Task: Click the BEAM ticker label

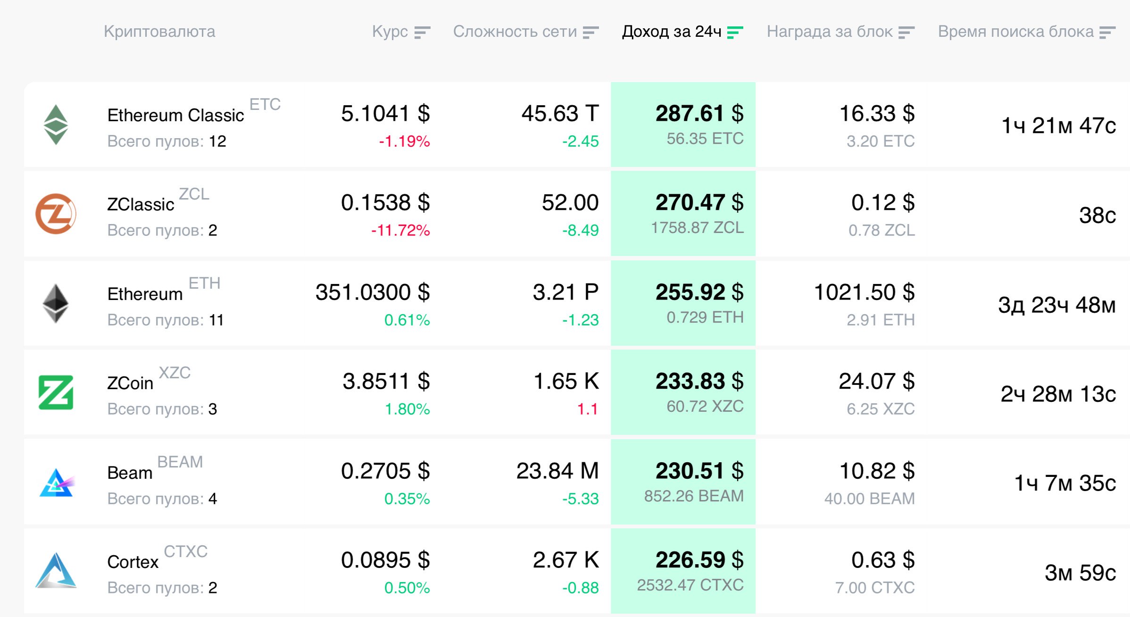Action: coord(180,462)
